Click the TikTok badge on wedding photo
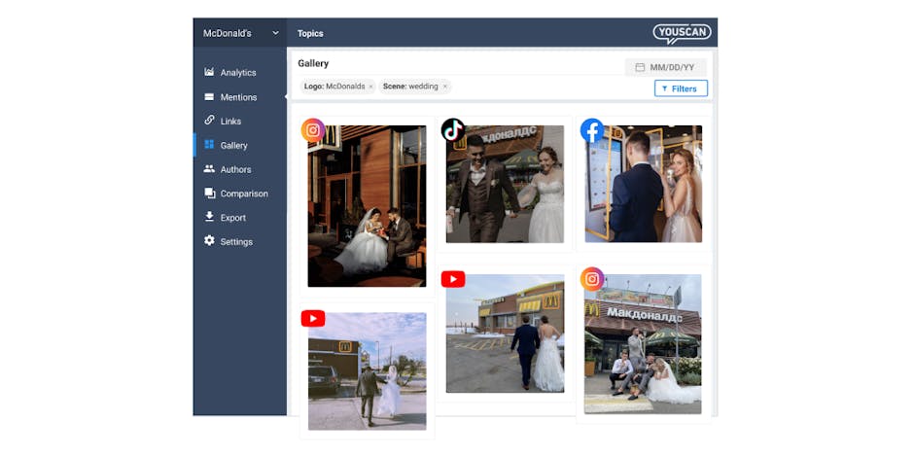 pyautogui.click(x=453, y=130)
